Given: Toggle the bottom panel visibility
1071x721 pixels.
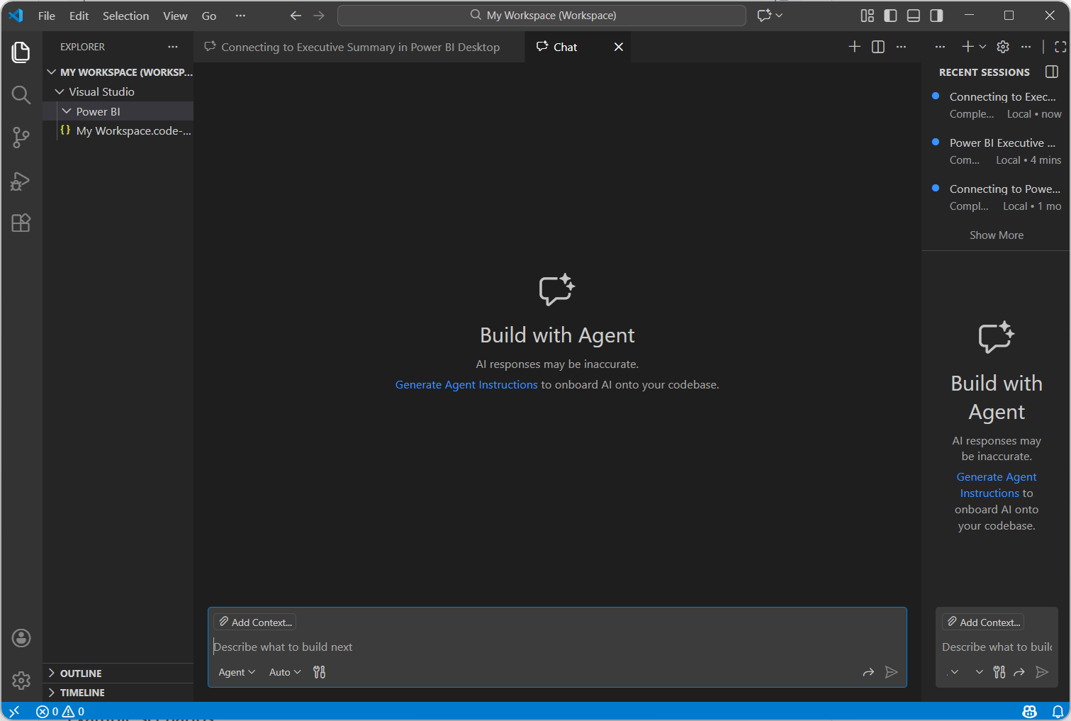Looking at the screenshot, I should [914, 16].
